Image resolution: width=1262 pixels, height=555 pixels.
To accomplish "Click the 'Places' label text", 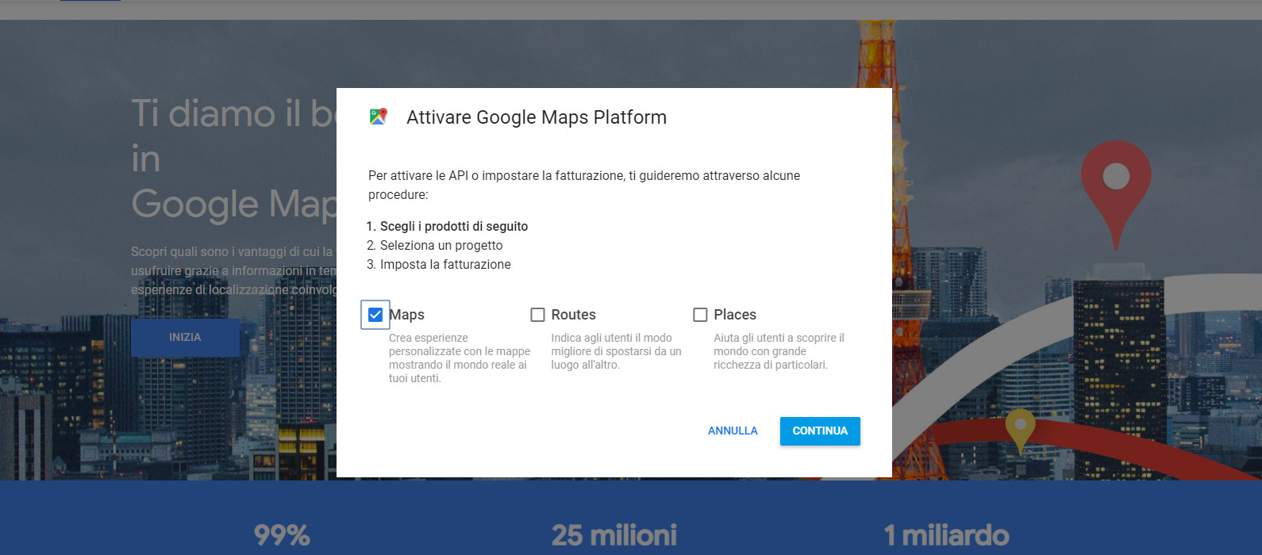I will tap(735, 315).
